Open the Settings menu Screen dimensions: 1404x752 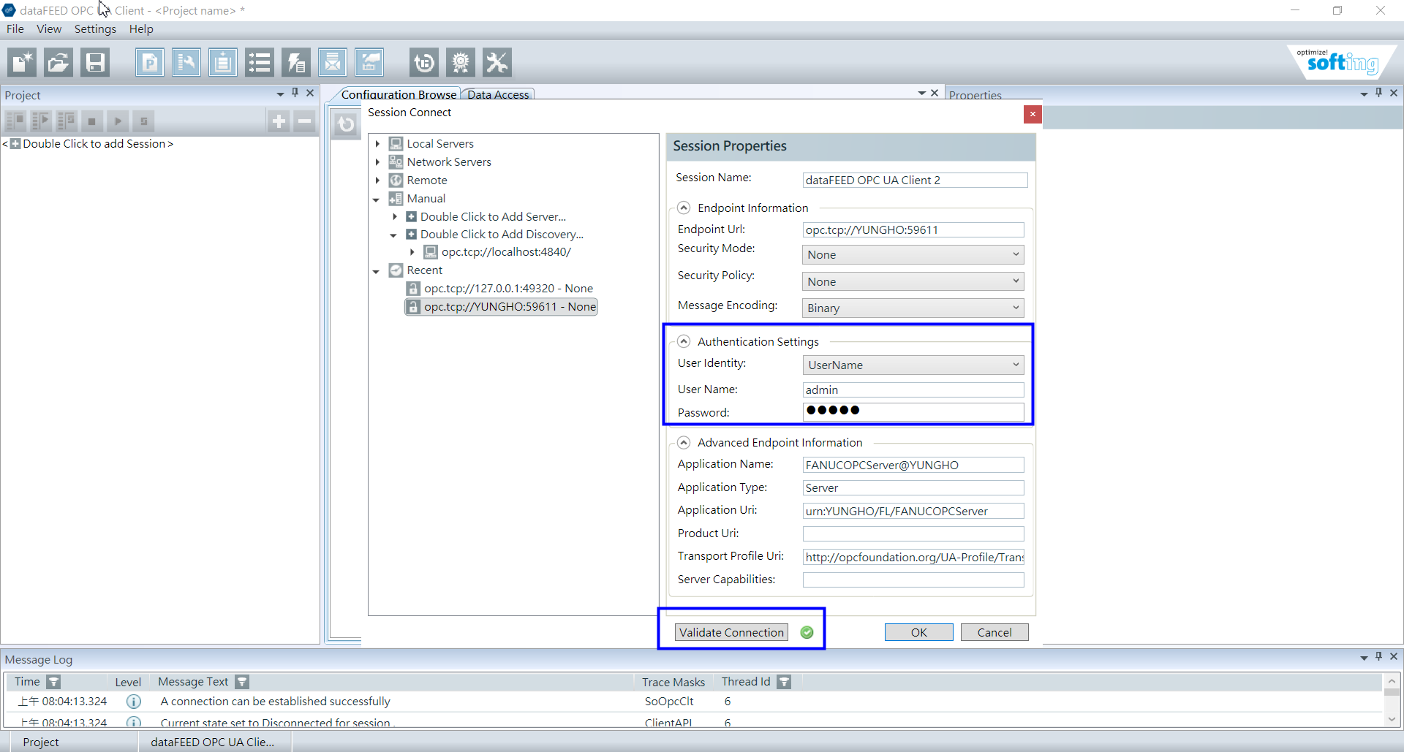coord(94,29)
